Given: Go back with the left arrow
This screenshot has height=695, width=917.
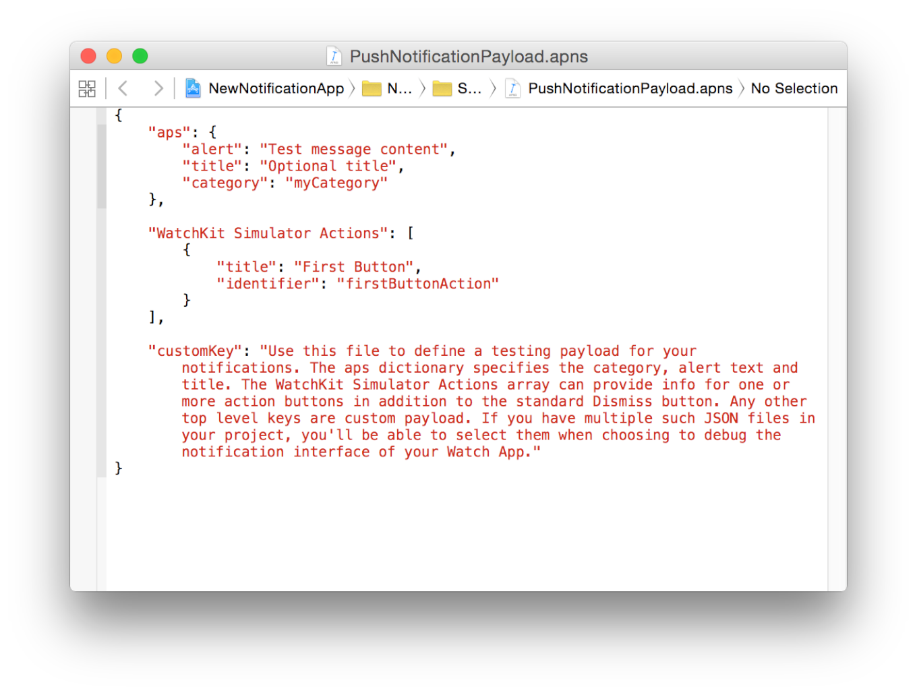Looking at the screenshot, I should pos(123,88).
